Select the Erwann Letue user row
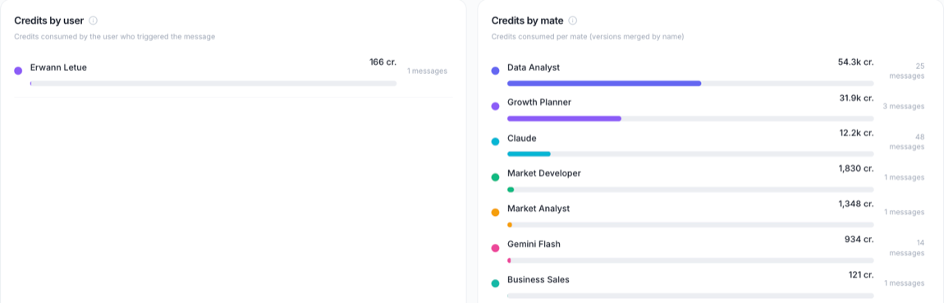 point(233,71)
